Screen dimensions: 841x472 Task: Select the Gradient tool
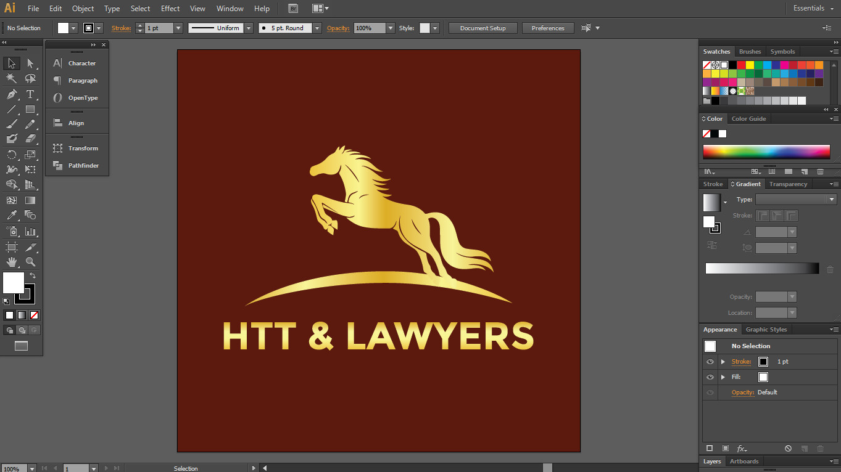tap(30, 200)
